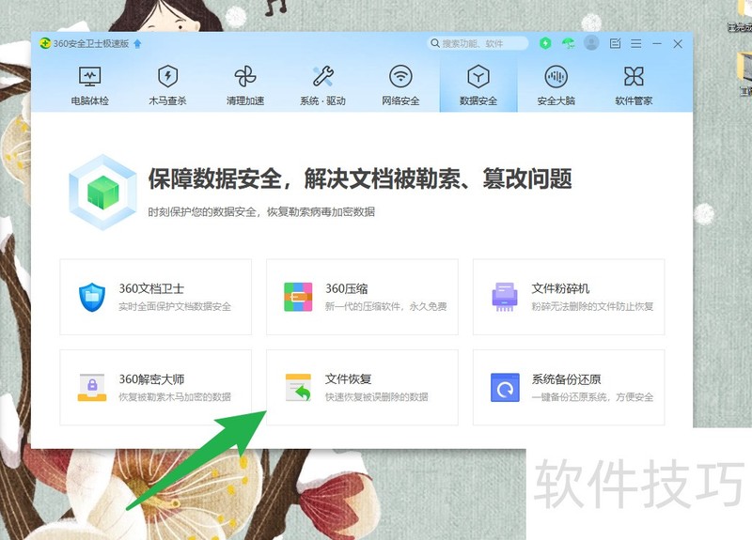The height and width of the screenshot is (540, 752).
Task: Click description 新一代的压缩软件，永久免费
Action: (x=386, y=306)
